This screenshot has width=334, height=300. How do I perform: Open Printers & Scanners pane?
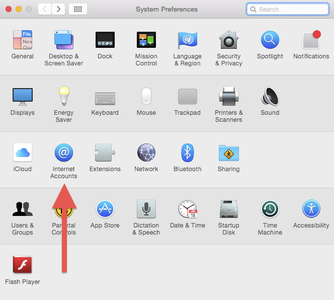[x=229, y=96]
